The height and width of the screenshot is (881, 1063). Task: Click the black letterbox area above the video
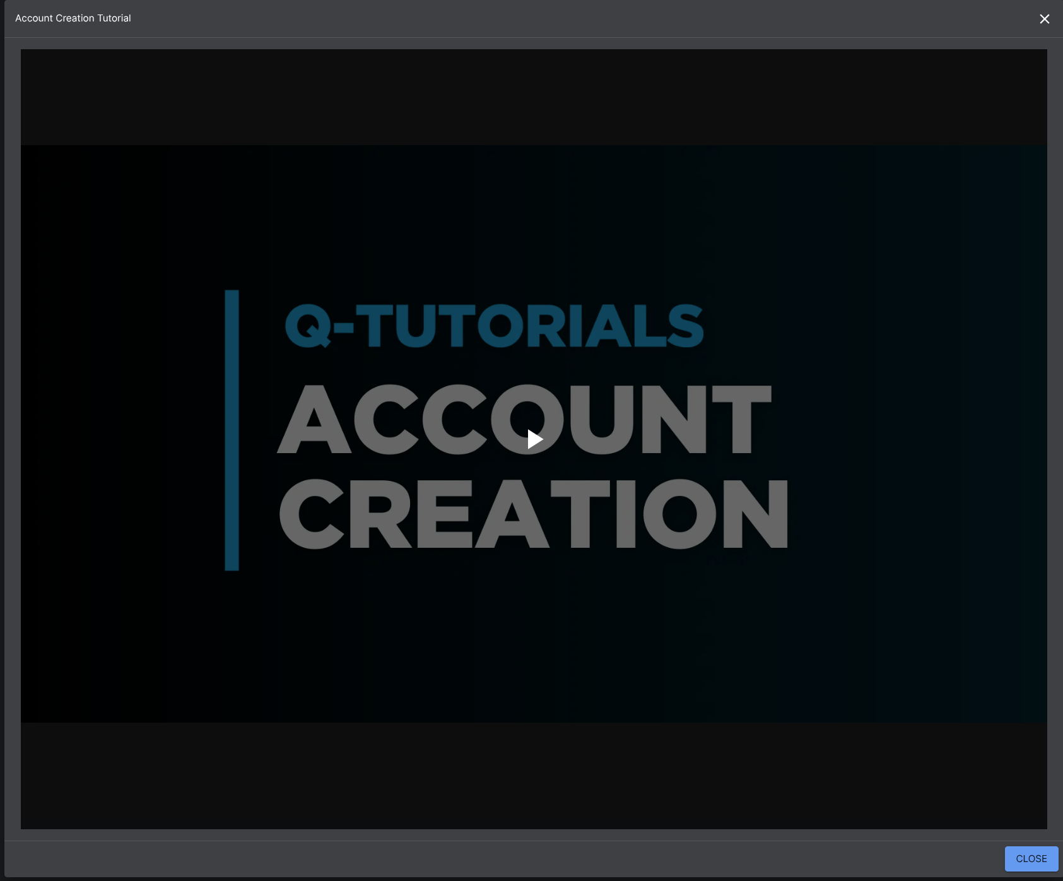pos(534,97)
